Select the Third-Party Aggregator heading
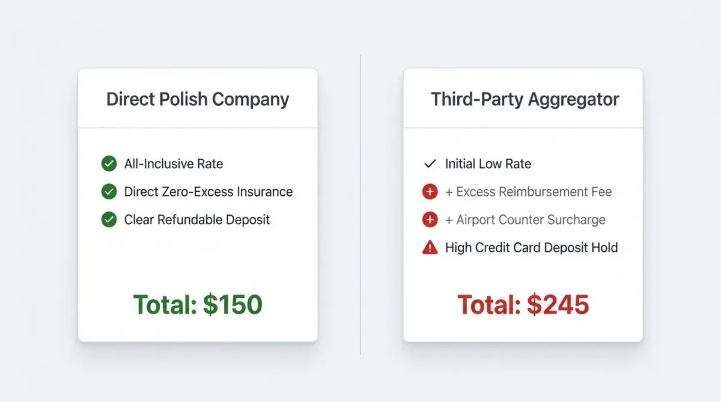Screen dimensions: 721x402 click(x=525, y=99)
